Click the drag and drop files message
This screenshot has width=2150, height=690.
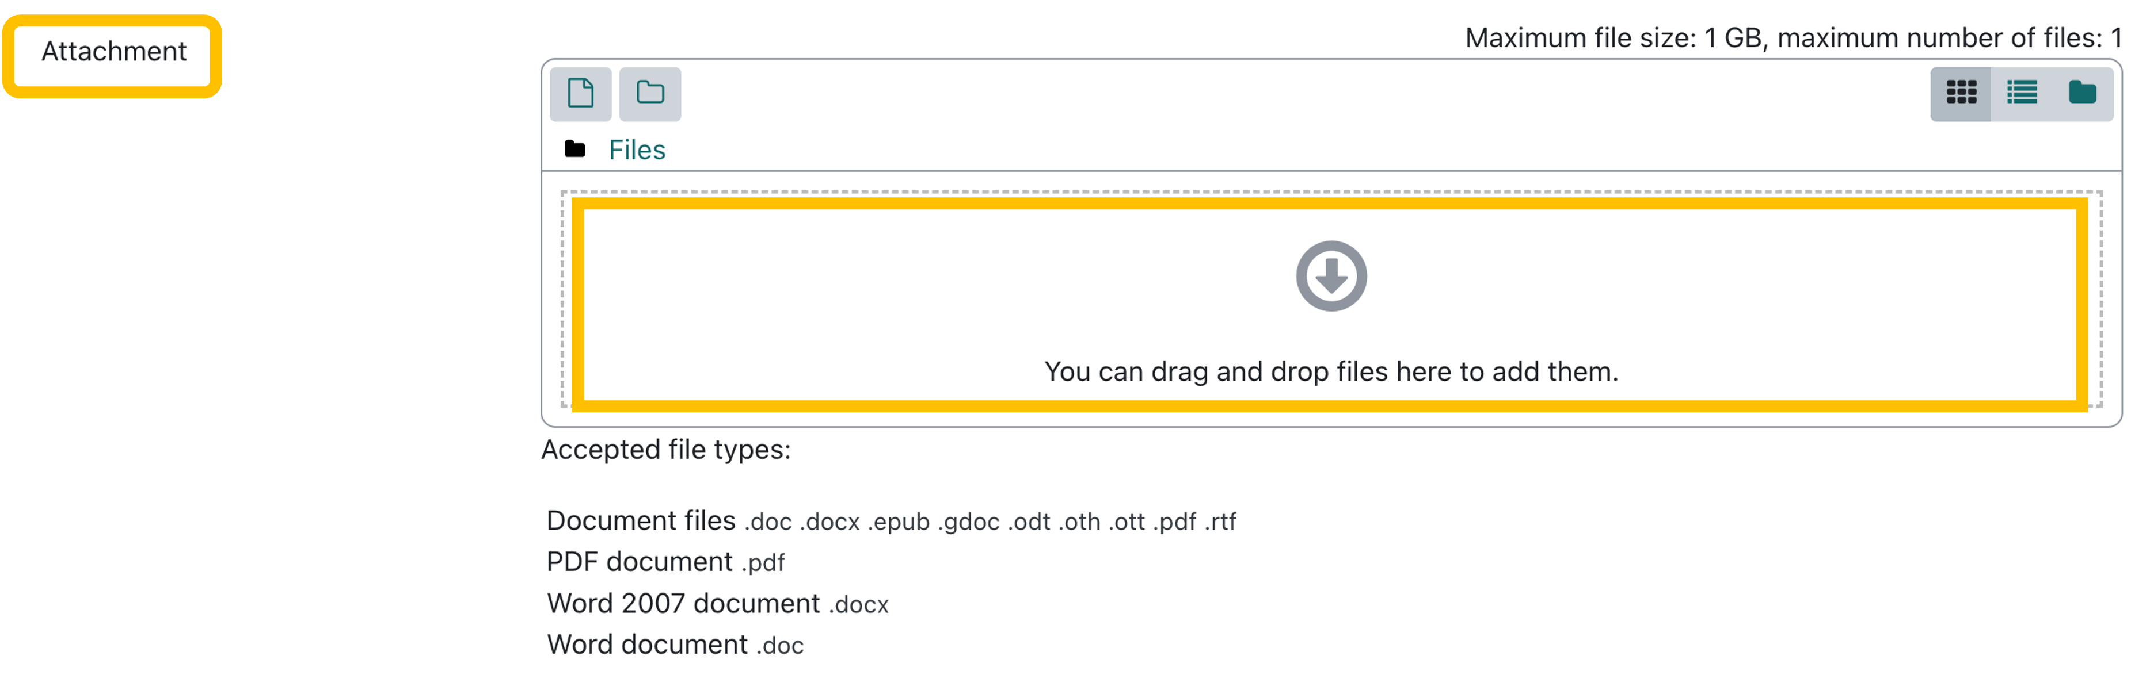[x=1331, y=371]
